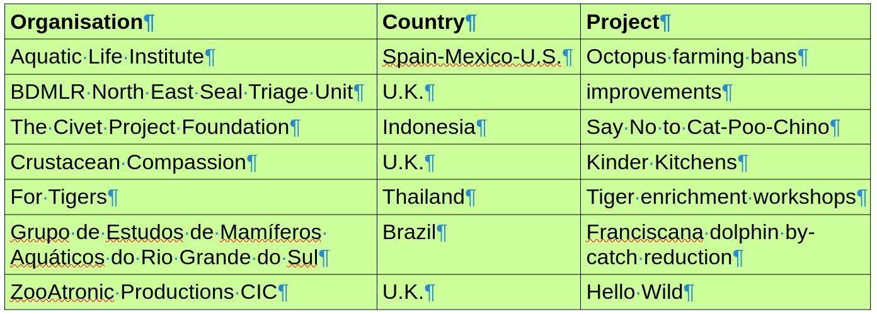Click the underlined word Franciscana
877x314 pixels.
[x=645, y=233]
